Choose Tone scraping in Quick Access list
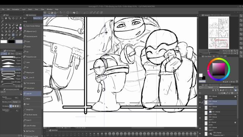This screenshot has width=243, height=137. [32, 83]
